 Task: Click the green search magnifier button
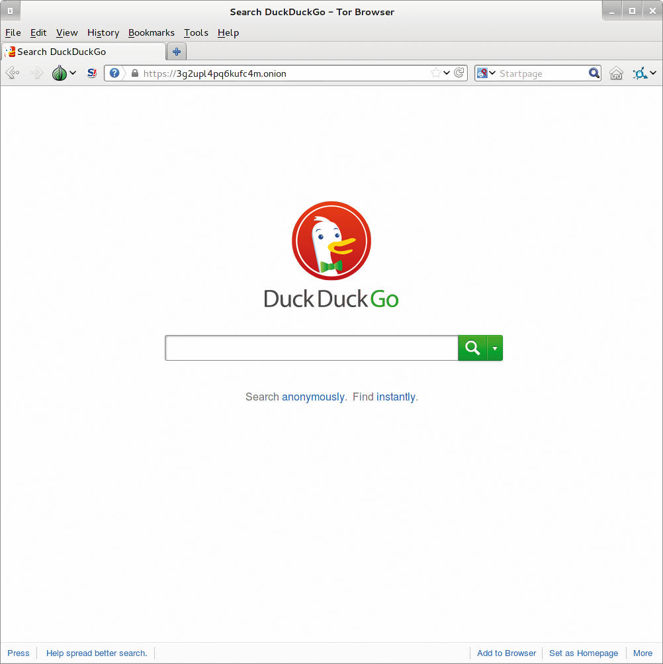472,348
